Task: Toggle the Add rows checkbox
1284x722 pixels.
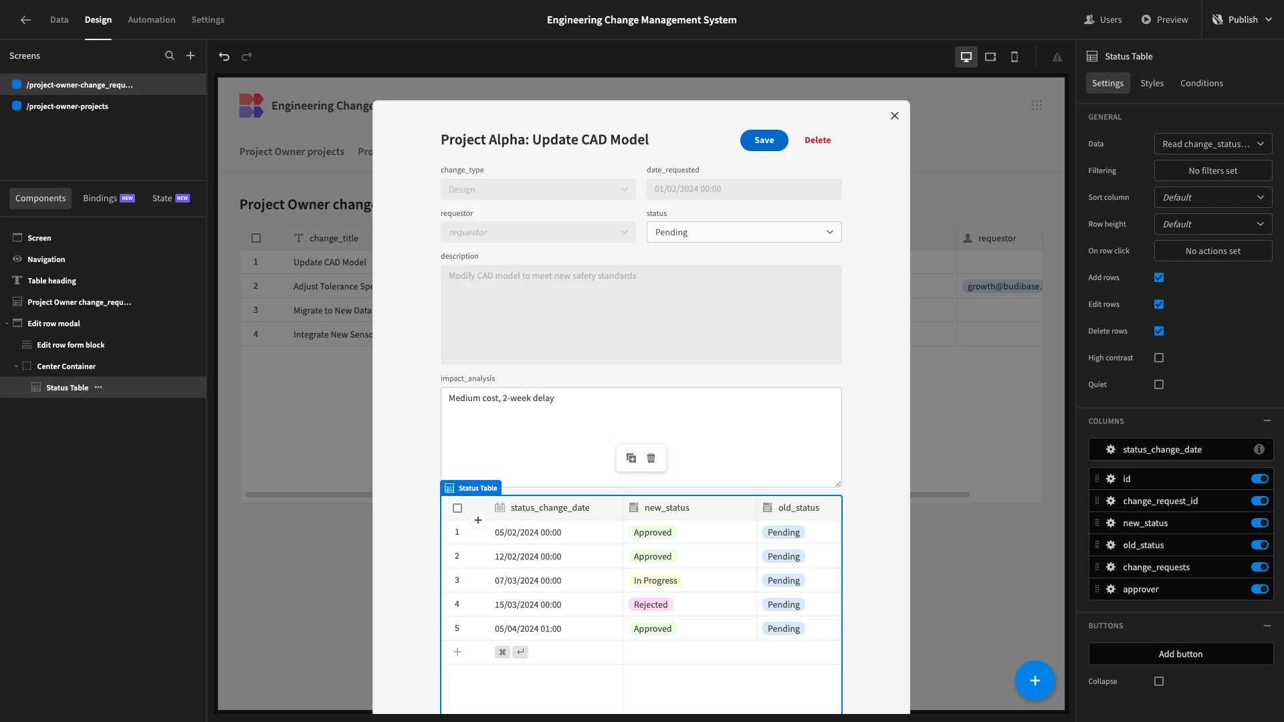Action: (1159, 278)
